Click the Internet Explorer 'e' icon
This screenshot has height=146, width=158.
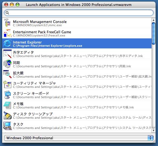(x=7, y=44)
